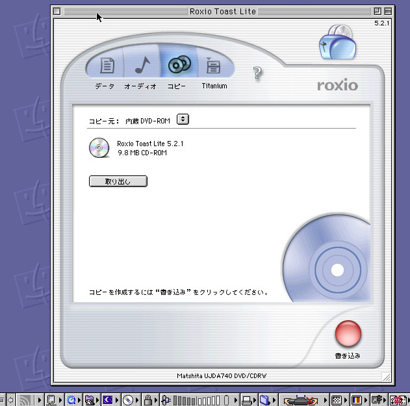Open the コピー元 source drive popup

pos(183,120)
